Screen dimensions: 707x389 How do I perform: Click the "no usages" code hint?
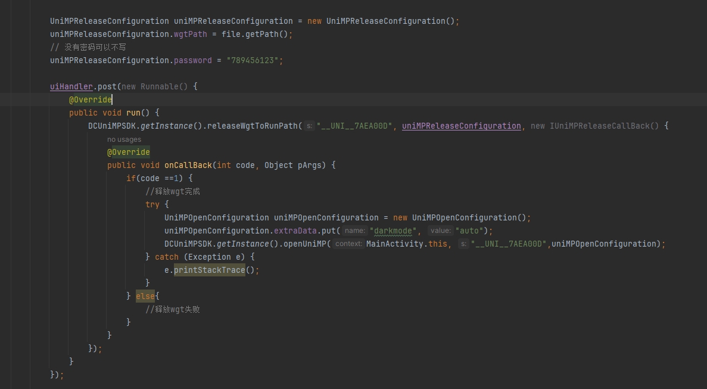(124, 139)
